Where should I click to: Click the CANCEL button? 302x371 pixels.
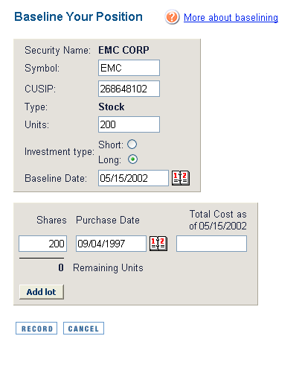pos(83,329)
